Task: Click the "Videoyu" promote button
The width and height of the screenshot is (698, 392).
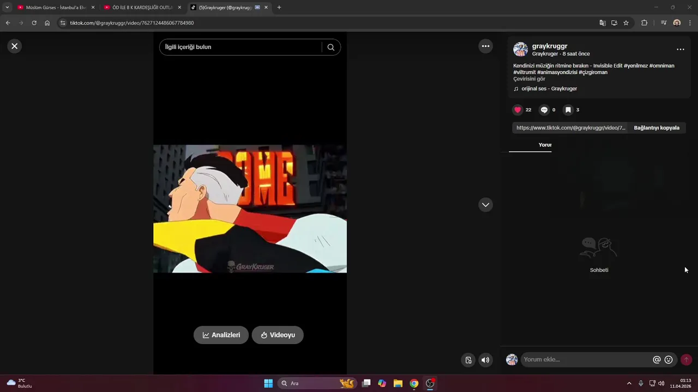Action: click(278, 335)
